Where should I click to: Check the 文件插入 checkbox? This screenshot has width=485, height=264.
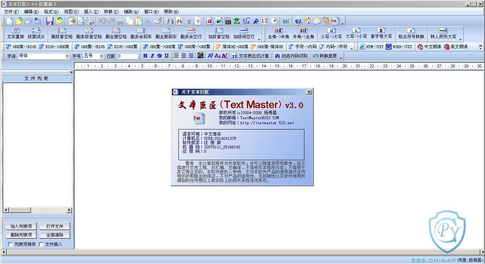pos(41,244)
